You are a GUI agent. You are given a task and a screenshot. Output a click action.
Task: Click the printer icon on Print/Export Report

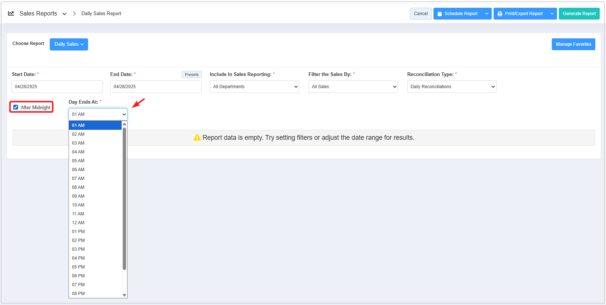click(500, 14)
